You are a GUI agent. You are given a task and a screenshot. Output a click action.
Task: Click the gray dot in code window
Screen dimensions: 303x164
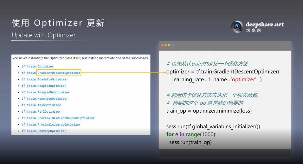[166, 45]
